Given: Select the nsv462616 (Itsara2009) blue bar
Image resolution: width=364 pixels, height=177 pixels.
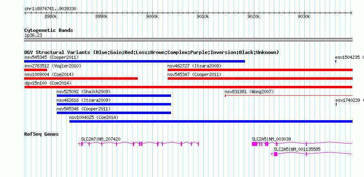Looking at the screenshot, I should click(114, 104).
